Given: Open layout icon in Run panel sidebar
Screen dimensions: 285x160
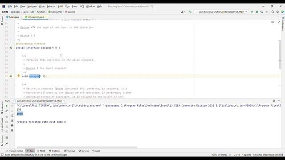Looking at the screenshot, I should pyautogui.click(x=7, y=138).
